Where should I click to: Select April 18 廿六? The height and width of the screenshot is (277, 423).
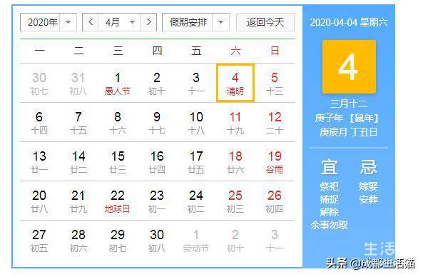[x=235, y=161]
